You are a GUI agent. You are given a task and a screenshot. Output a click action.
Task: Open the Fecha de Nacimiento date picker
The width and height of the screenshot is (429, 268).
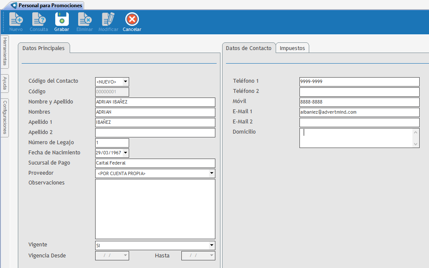(x=125, y=153)
